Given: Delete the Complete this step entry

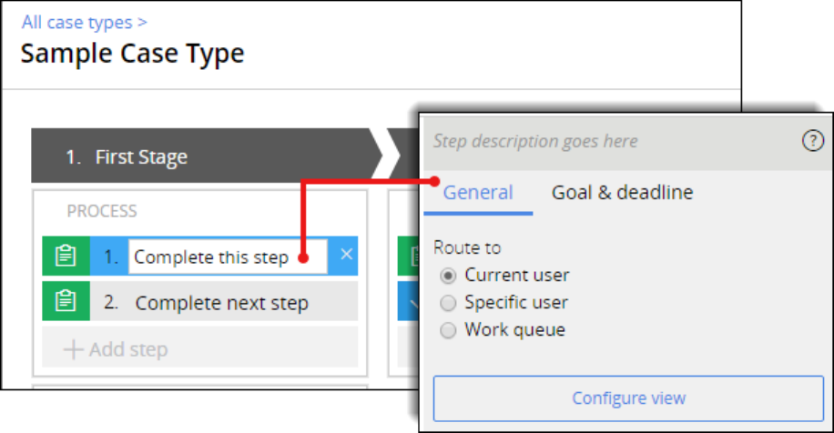Looking at the screenshot, I should 346,256.
